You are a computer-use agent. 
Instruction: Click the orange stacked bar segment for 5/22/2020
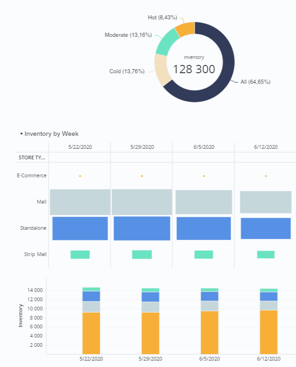pyautogui.click(x=91, y=332)
